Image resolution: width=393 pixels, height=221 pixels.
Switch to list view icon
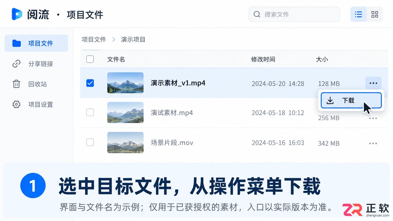[x=358, y=14]
